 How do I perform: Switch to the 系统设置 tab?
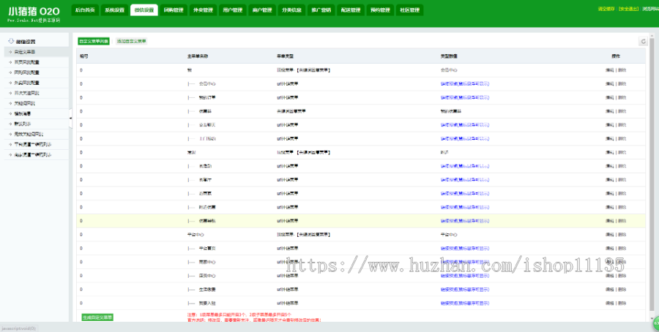[115, 10]
